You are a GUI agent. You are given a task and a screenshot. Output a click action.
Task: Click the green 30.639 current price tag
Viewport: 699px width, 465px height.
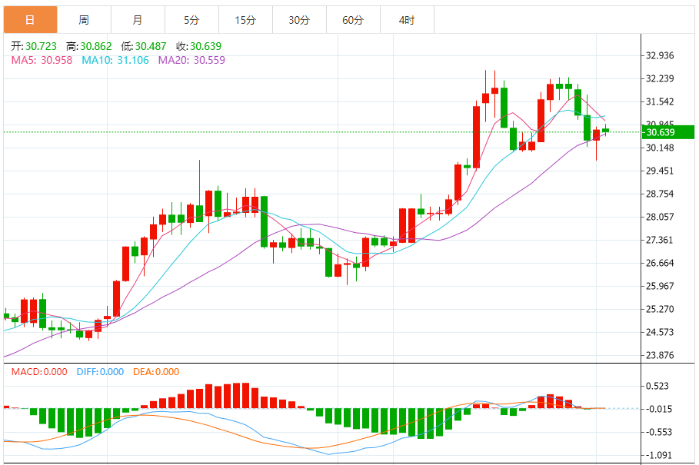pos(667,132)
